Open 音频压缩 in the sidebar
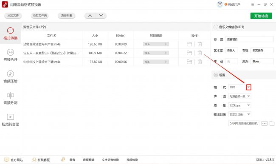The image size is (276, 164). [x=10, y=76]
